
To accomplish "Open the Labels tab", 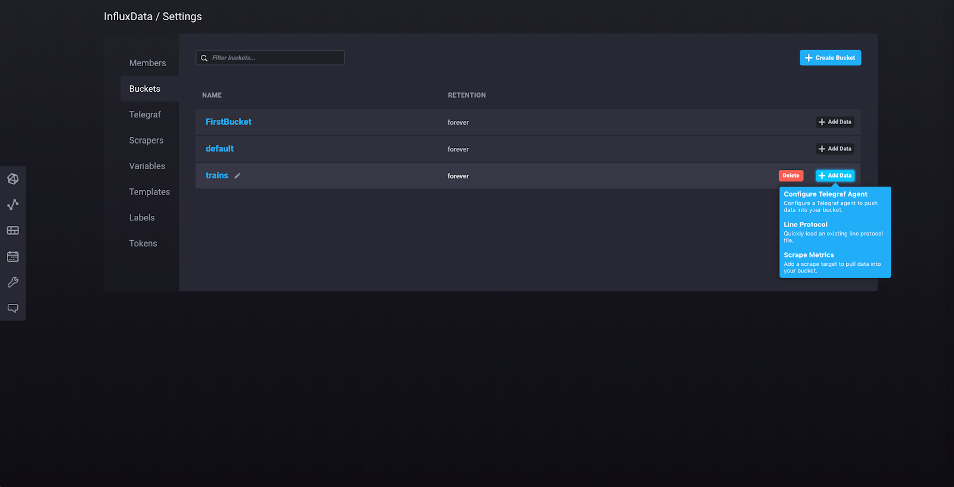I will pos(142,218).
